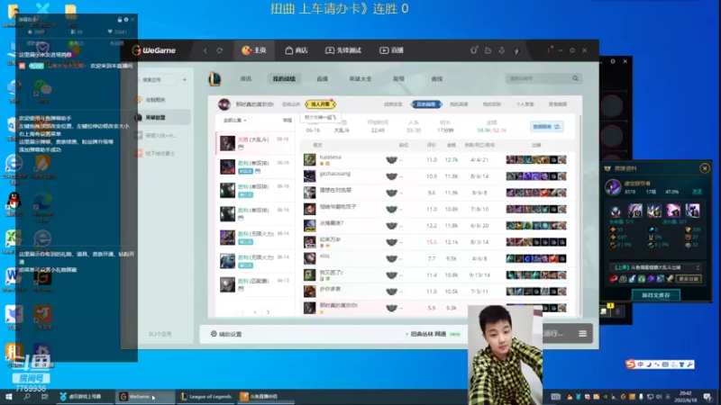This screenshot has width=721, height=405.
Task: Click champion avatar in Katelena row
Action: tap(309, 160)
